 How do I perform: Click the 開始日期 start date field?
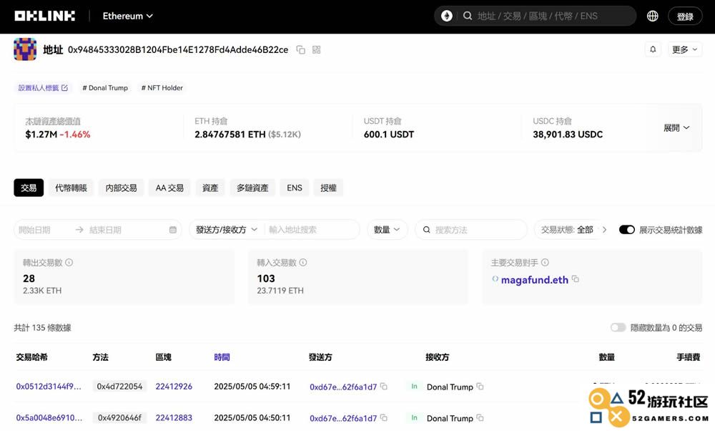point(34,230)
